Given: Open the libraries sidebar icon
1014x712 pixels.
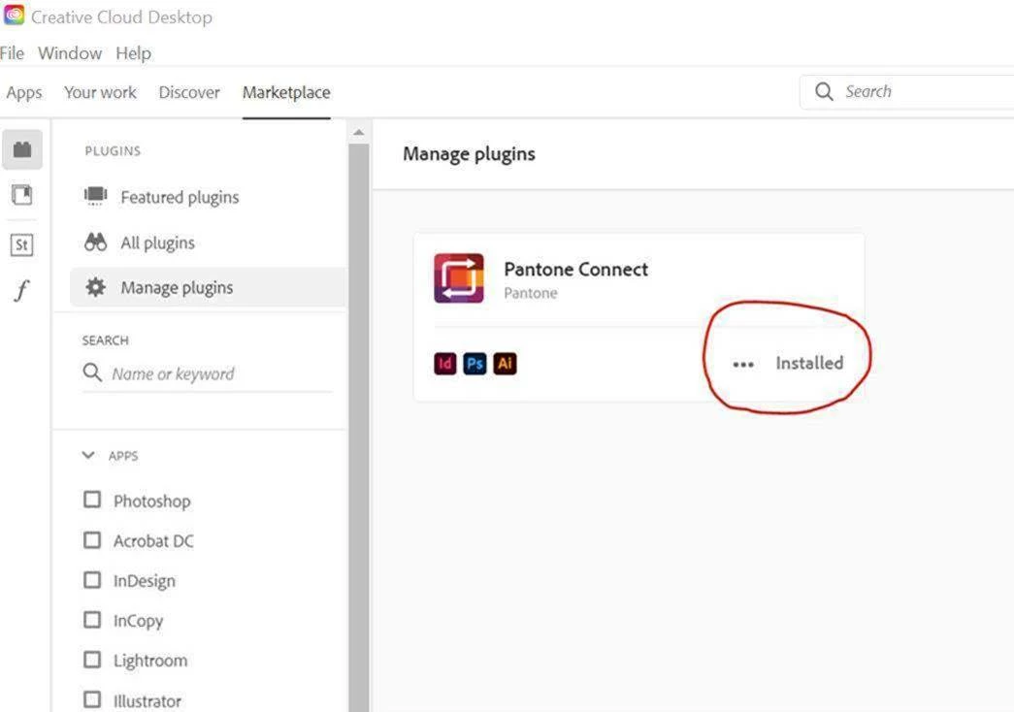Looking at the screenshot, I should (22, 194).
